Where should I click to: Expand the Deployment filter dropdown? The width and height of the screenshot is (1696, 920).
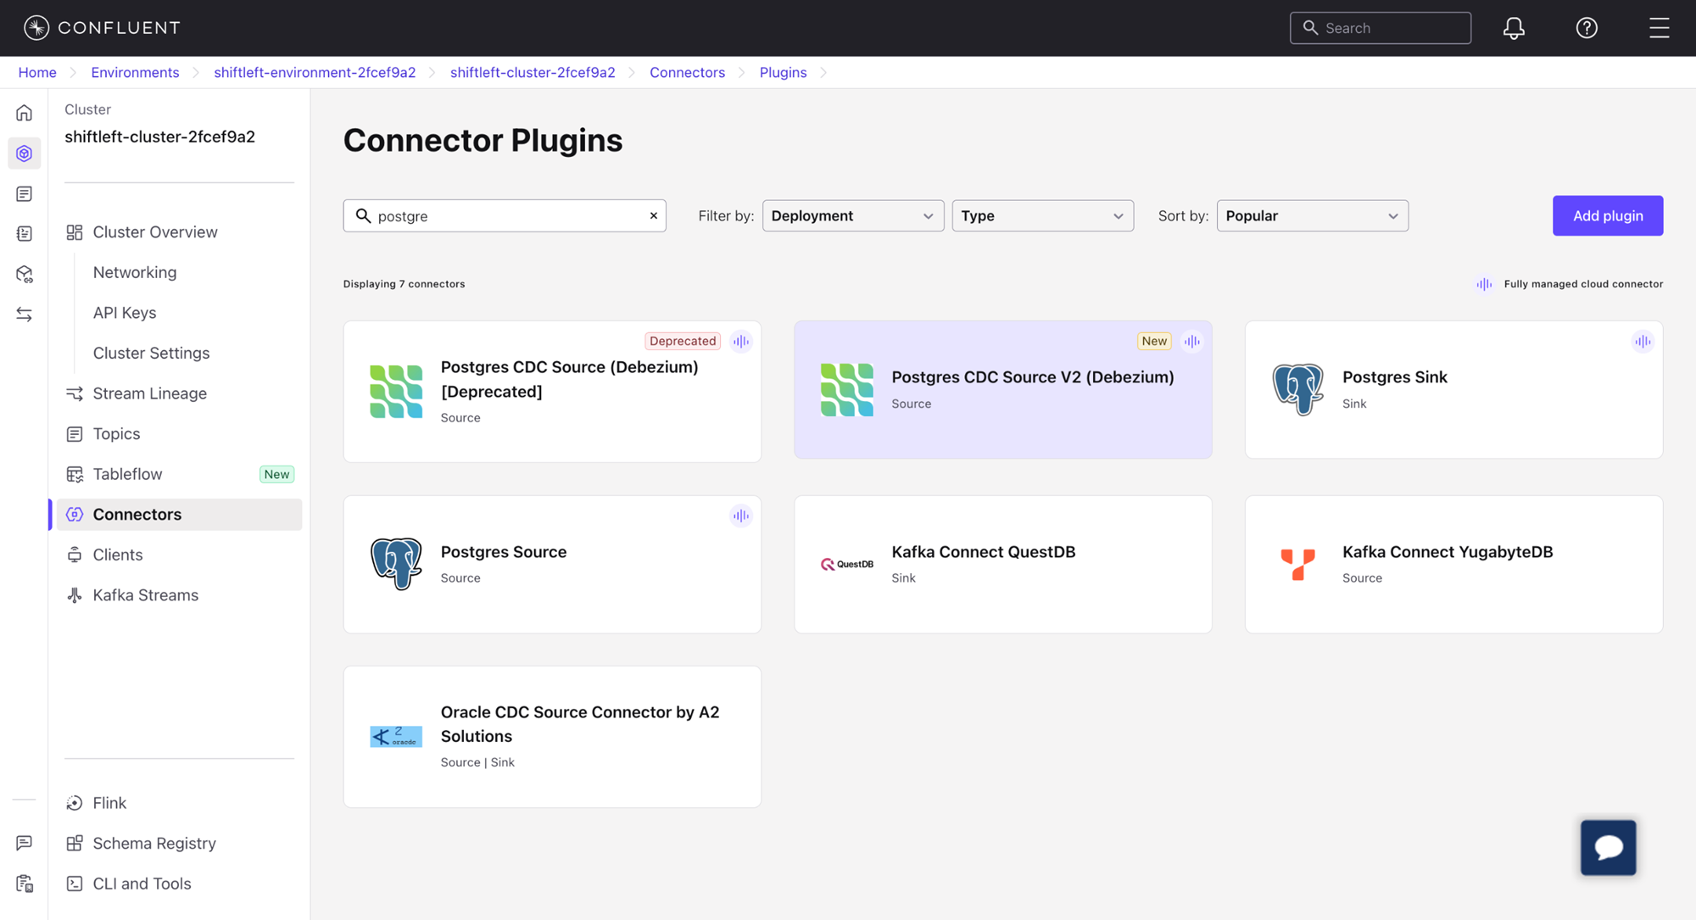tap(852, 215)
